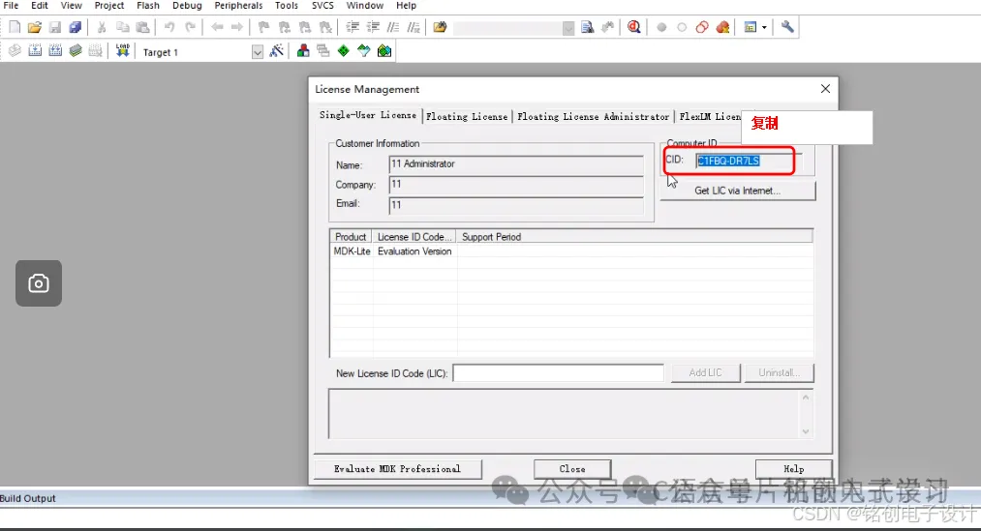Image resolution: width=981 pixels, height=531 pixels.
Task: Click the Company field
Action: [x=516, y=185]
